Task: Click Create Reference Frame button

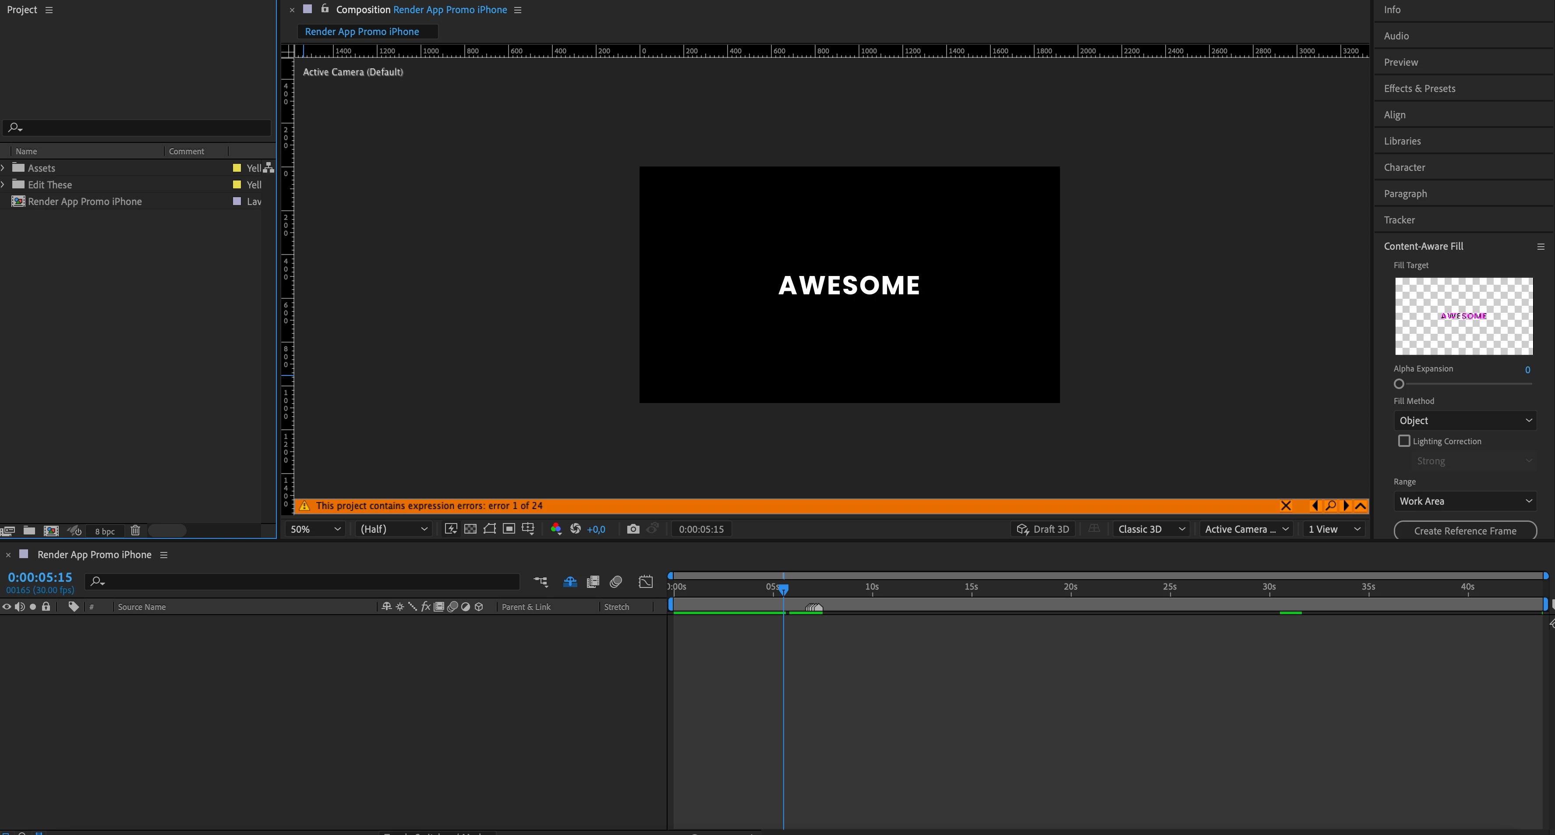Action: point(1464,531)
